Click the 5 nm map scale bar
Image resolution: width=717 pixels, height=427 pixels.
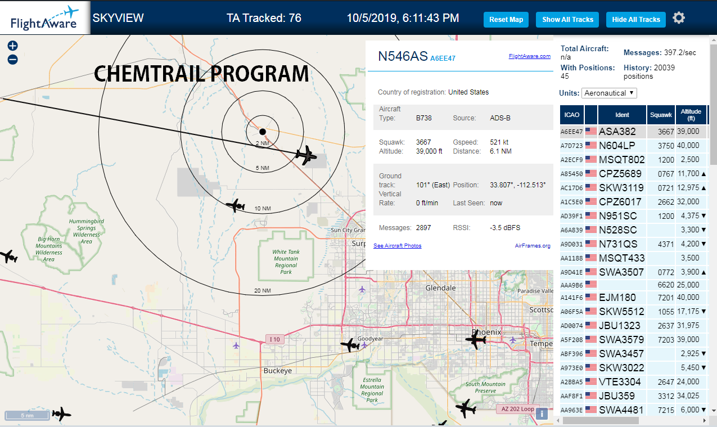pyautogui.click(x=27, y=416)
